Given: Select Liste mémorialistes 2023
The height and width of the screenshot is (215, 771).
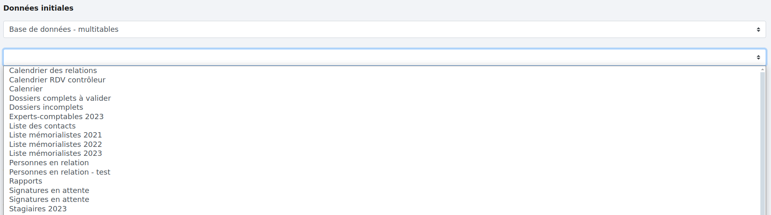Looking at the screenshot, I should point(55,153).
